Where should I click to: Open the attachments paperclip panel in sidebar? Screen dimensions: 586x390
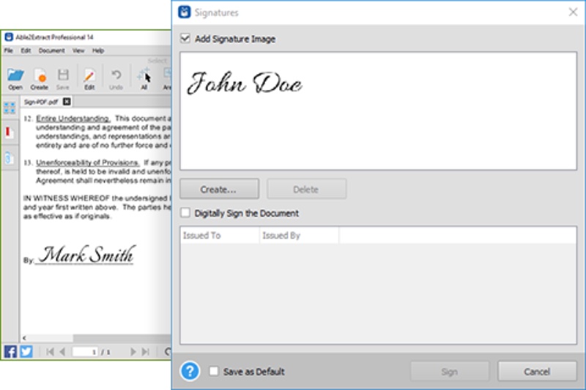coord(10,157)
